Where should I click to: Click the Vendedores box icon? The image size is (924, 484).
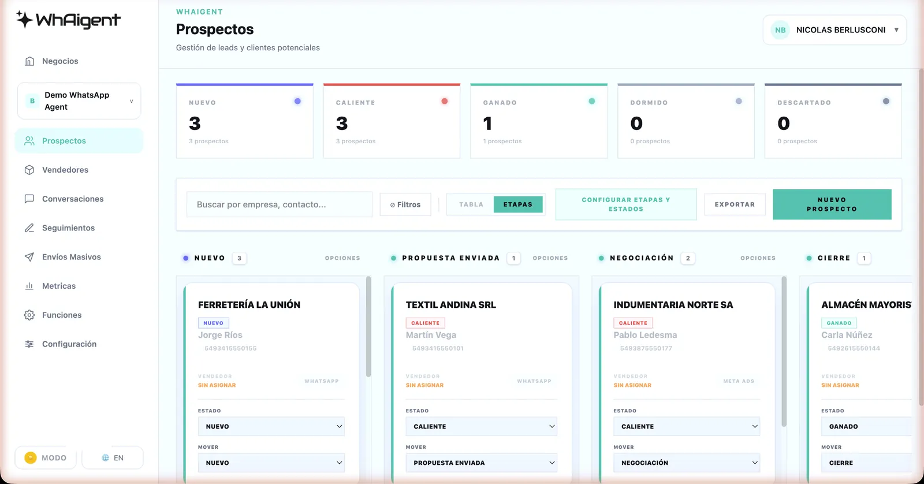point(29,170)
